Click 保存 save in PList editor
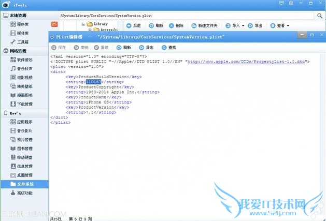 click(x=59, y=48)
